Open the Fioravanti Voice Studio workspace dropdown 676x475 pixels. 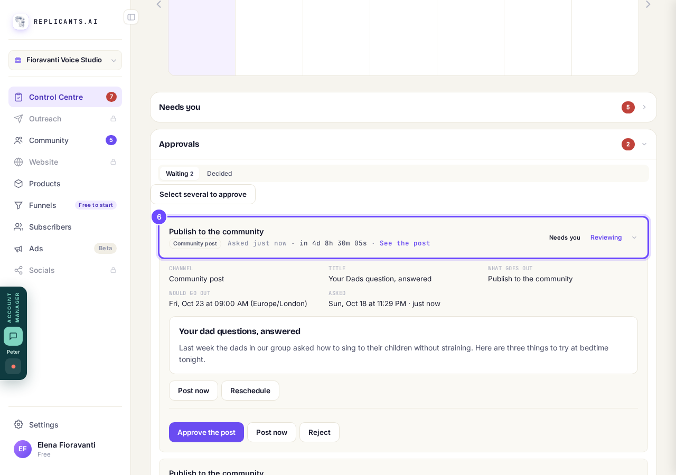click(x=65, y=60)
